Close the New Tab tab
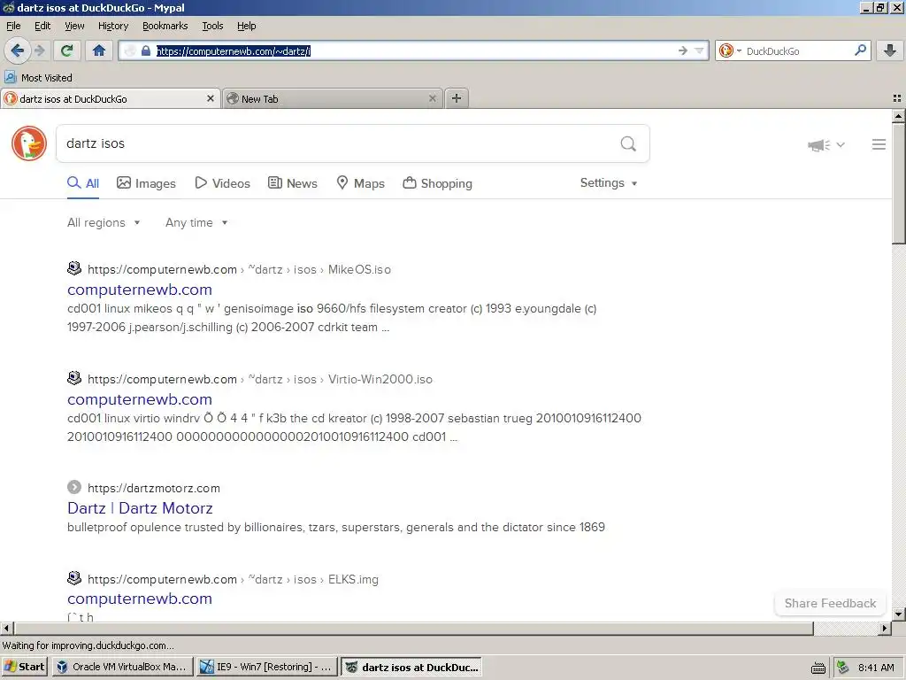This screenshot has width=906, height=680. click(x=432, y=98)
